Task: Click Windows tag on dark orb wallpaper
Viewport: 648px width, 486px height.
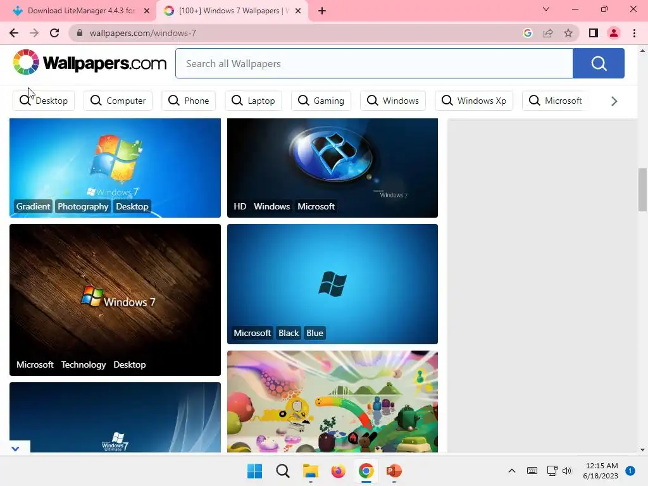Action: (x=271, y=206)
